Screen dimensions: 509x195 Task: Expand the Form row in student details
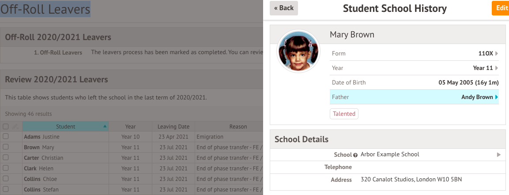coord(414,53)
